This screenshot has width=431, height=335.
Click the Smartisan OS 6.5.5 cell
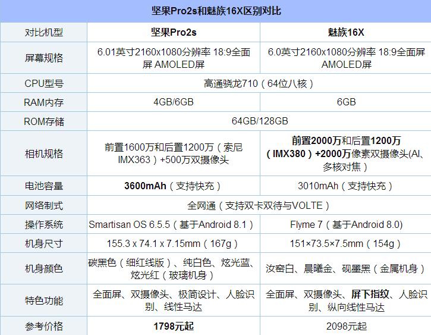click(174, 224)
